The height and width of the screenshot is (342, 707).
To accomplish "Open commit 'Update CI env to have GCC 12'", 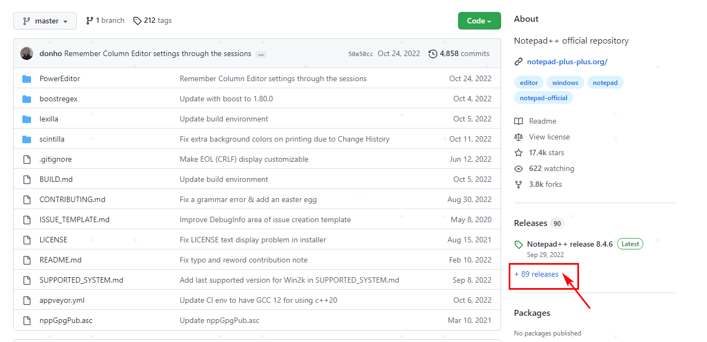I will (x=258, y=301).
